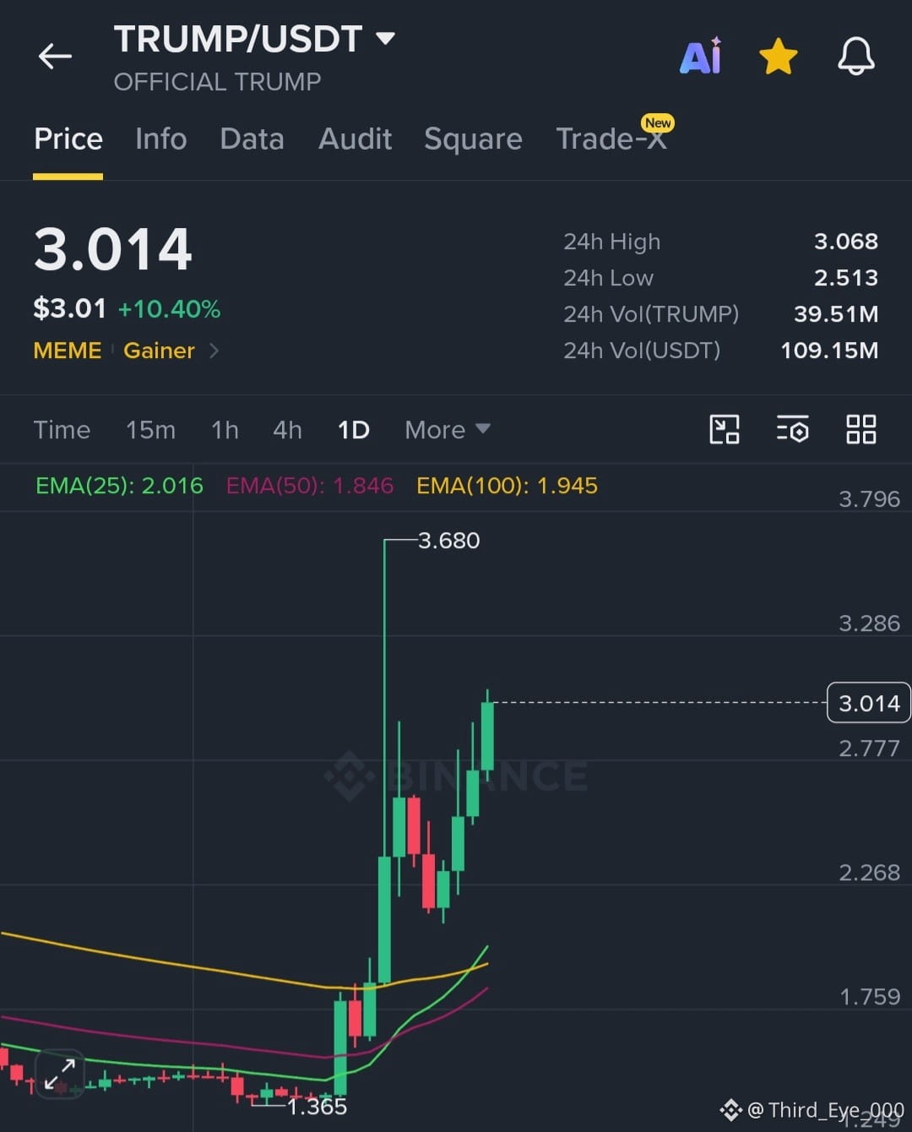Select the 1h chart interval
The width and height of the screenshot is (912, 1132).
click(x=225, y=430)
